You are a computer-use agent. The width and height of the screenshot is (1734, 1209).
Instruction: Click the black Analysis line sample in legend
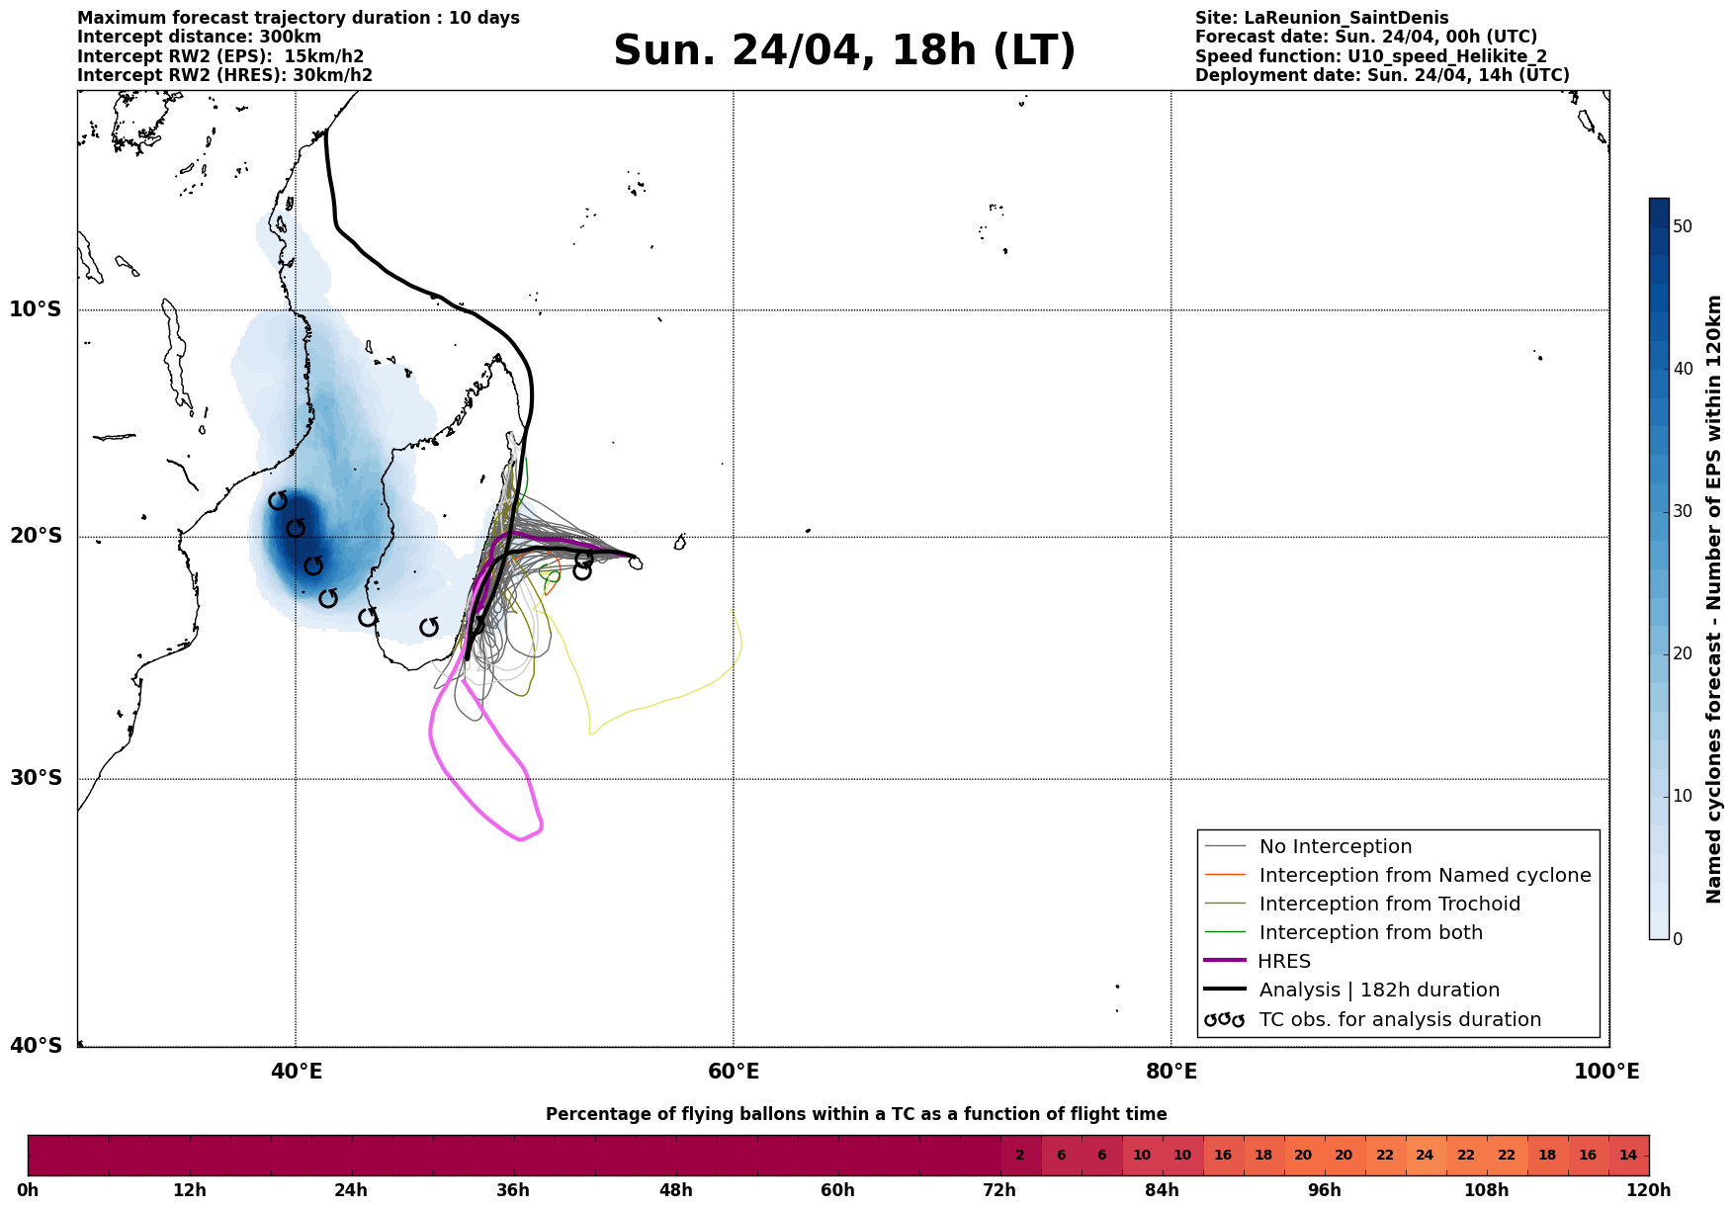tap(1224, 990)
